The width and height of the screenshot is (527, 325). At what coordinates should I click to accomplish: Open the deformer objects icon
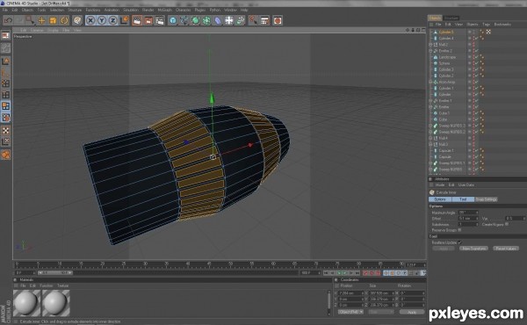click(218, 20)
